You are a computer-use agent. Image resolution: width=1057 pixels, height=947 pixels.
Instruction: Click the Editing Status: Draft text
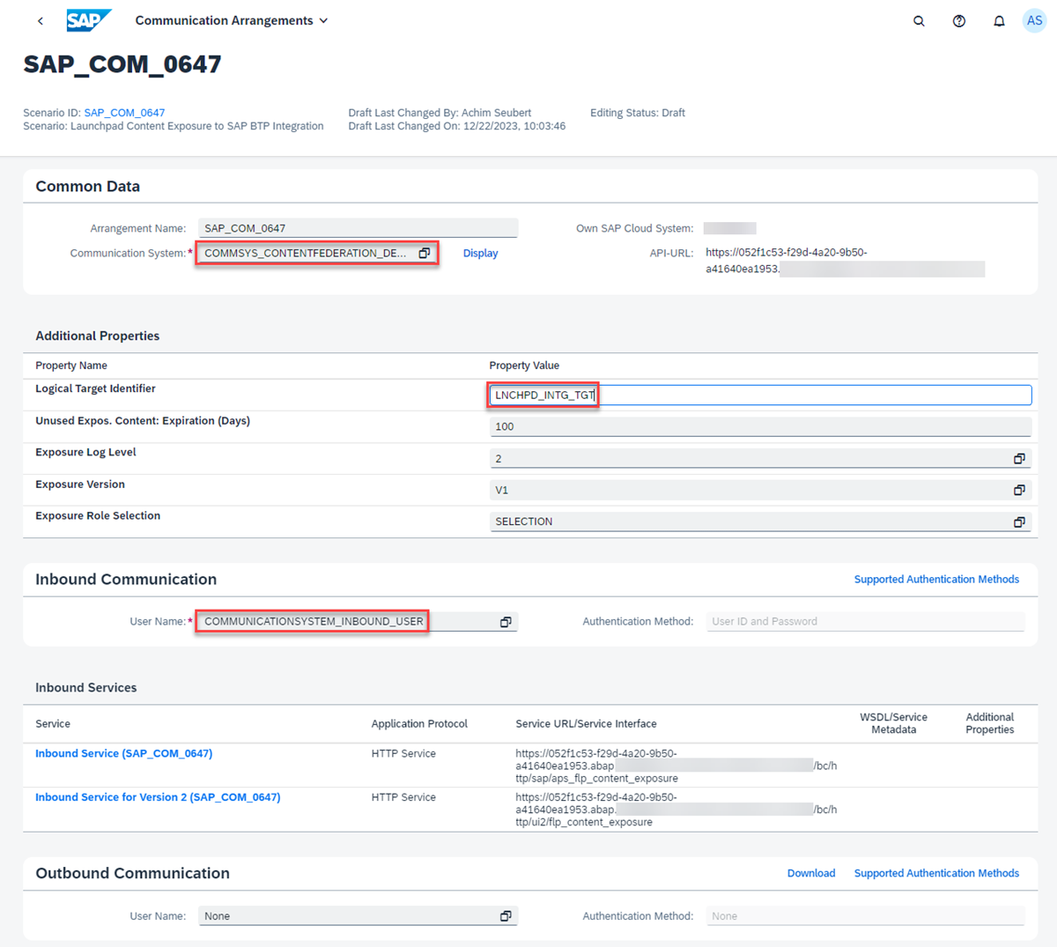pyautogui.click(x=638, y=113)
